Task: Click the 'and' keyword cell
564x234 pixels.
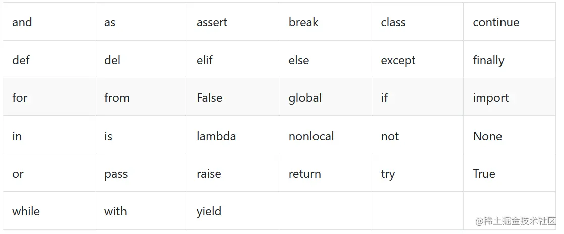Action: 49,22
